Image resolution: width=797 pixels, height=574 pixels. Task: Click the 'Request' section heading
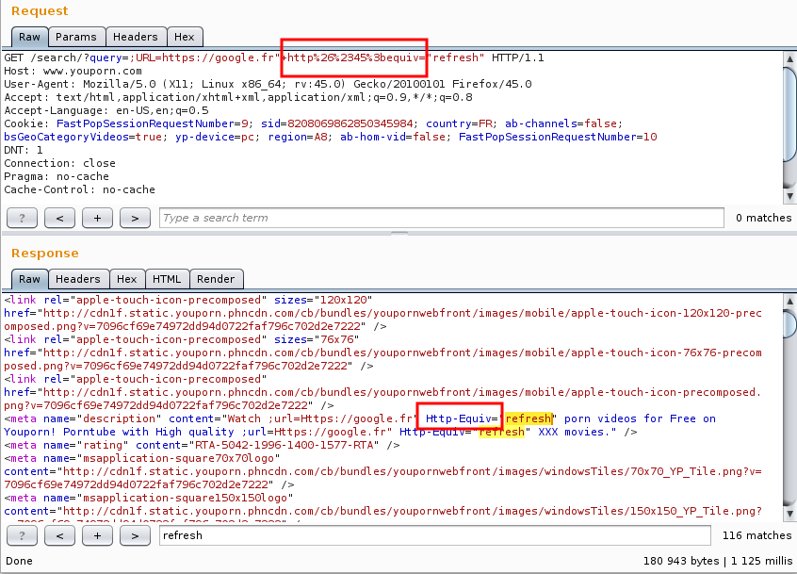40,11
